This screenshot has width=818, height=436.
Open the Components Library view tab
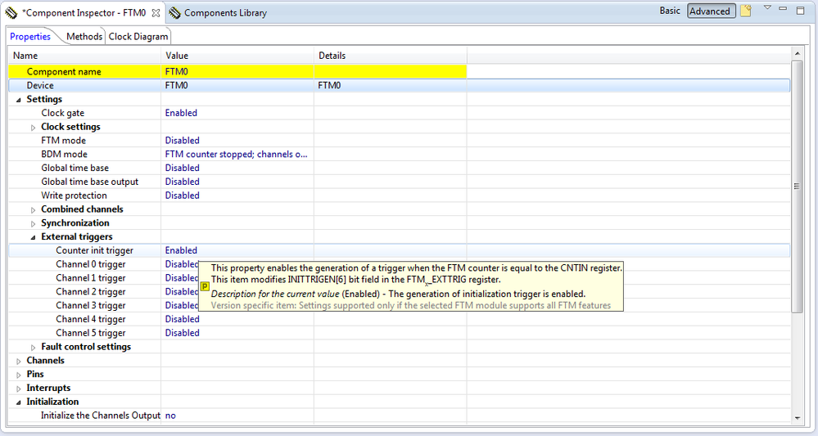pos(224,13)
